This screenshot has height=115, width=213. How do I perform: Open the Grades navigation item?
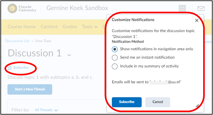70,27
